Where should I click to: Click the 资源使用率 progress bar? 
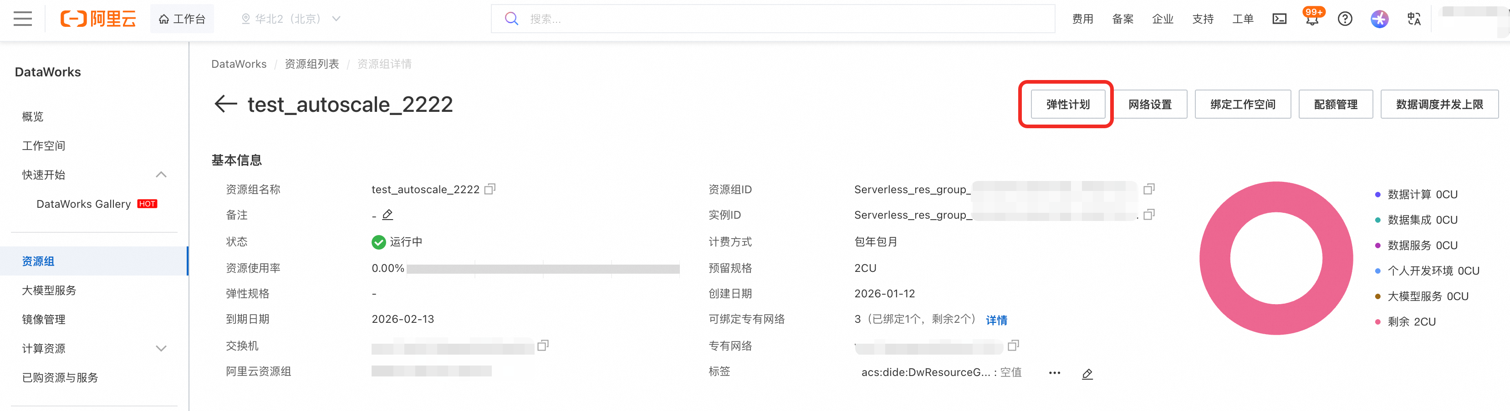[543, 269]
